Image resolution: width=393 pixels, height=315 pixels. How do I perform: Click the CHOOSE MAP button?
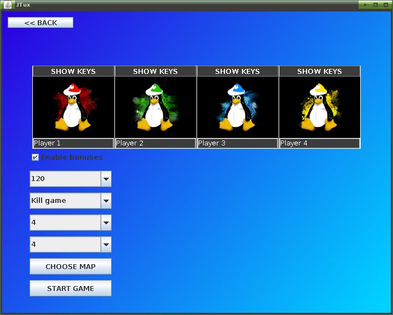pos(71,266)
